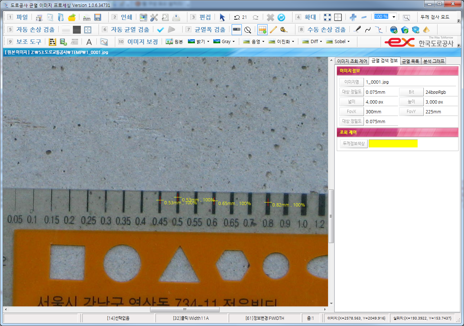Open print preview magnifier page icon
Viewport: 464px width, 326px height.
click(165, 17)
